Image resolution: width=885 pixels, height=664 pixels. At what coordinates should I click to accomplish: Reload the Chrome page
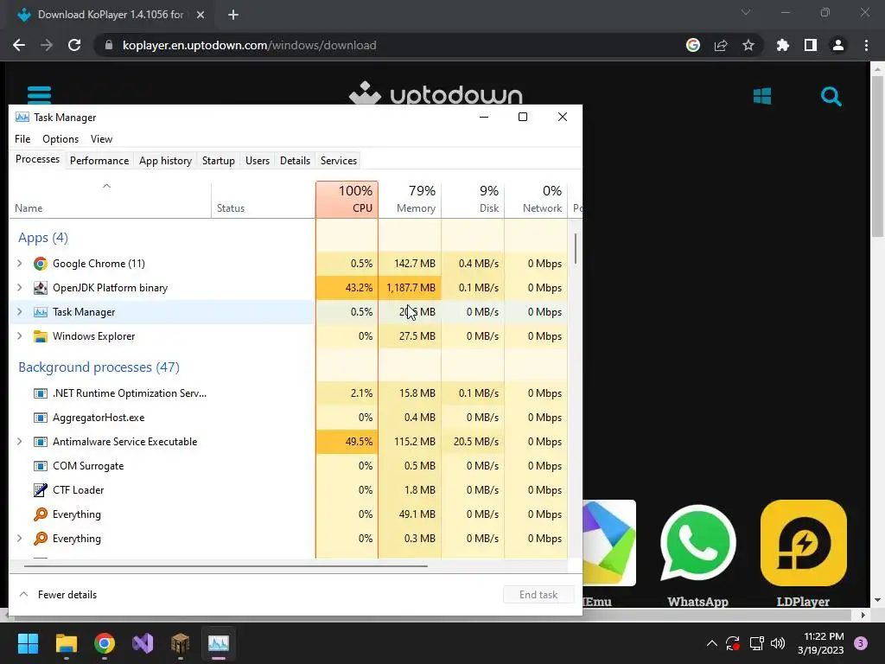click(x=74, y=45)
